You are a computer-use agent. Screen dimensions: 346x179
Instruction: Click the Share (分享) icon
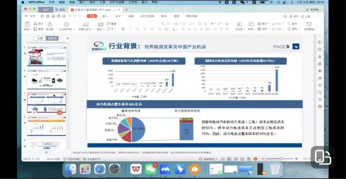pos(302,16)
